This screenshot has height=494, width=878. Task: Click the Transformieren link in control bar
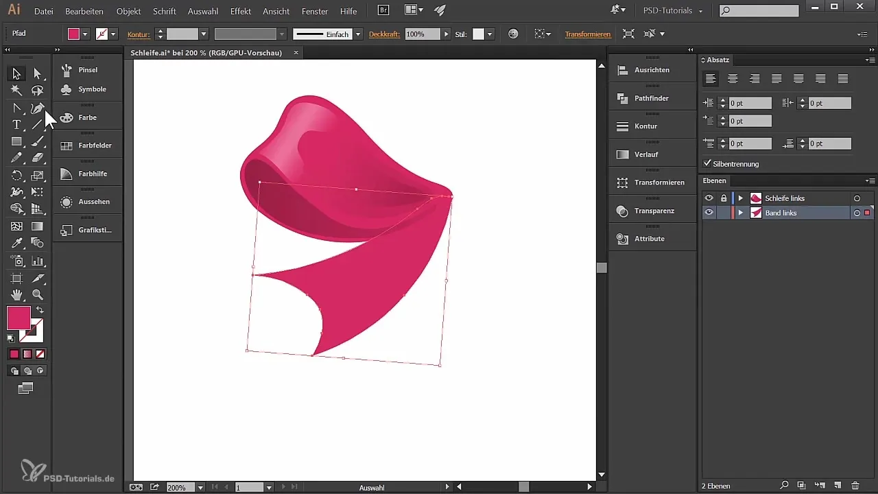588,34
